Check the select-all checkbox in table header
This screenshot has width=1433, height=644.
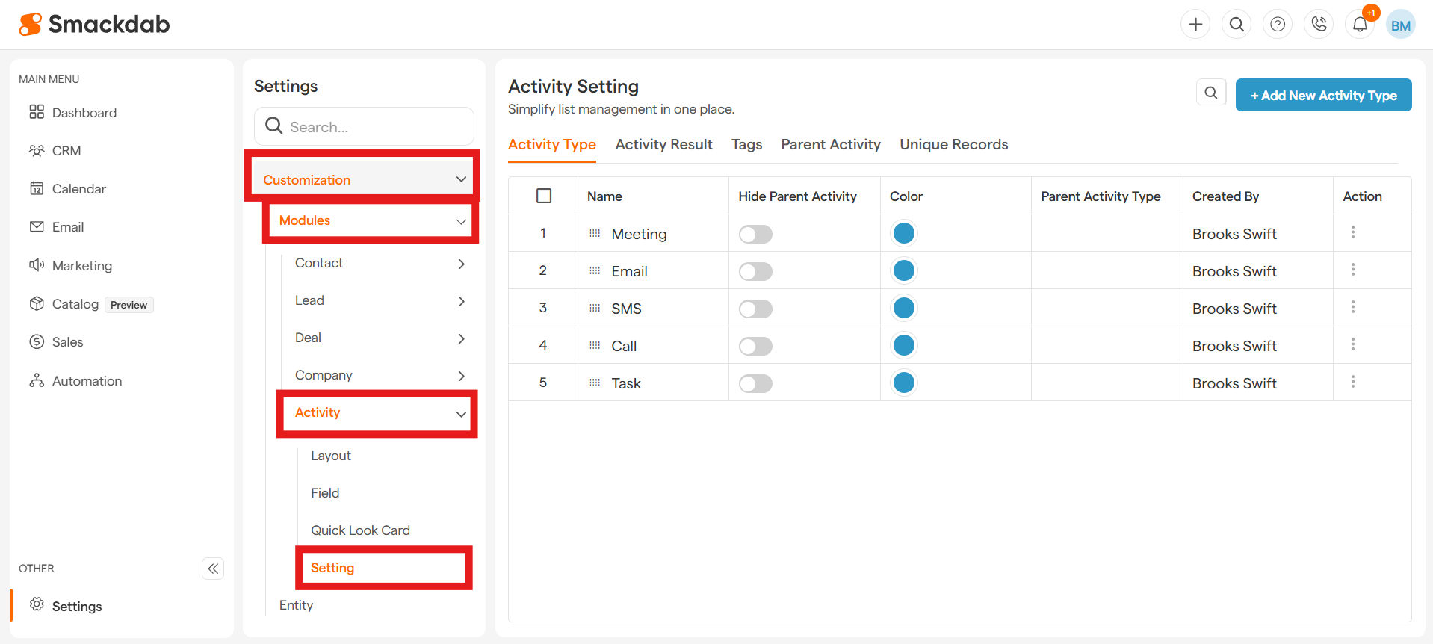544,196
